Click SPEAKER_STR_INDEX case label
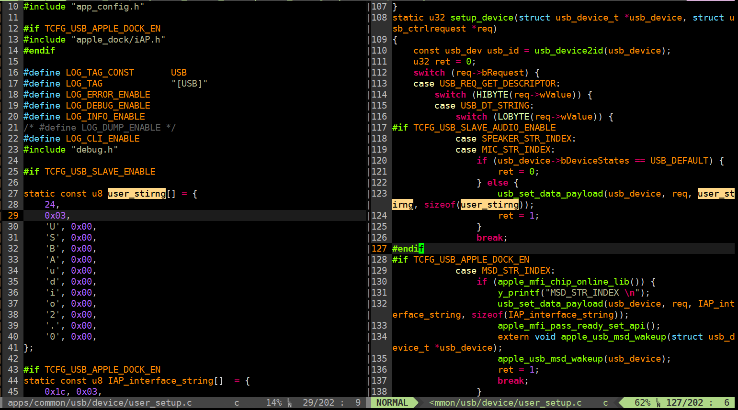The image size is (738, 410). [526, 139]
